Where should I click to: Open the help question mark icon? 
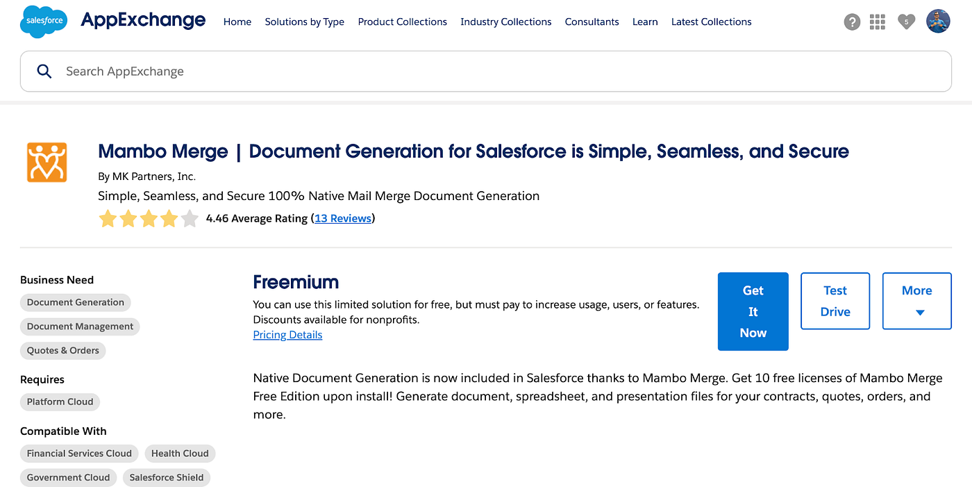pyautogui.click(x=852, y=22)
